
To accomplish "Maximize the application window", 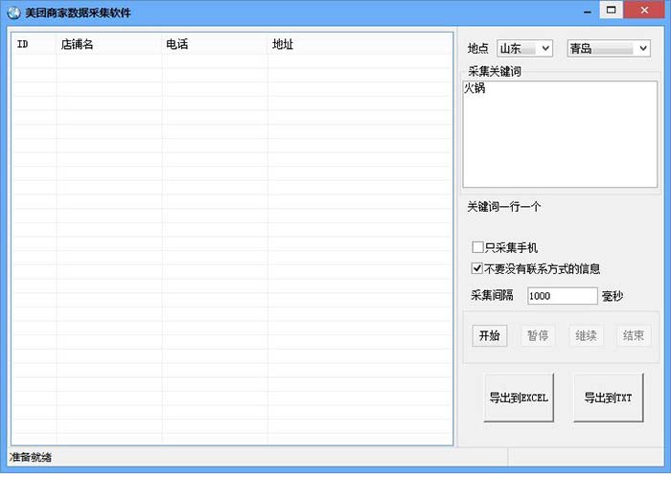I will [x=612, y=10].
